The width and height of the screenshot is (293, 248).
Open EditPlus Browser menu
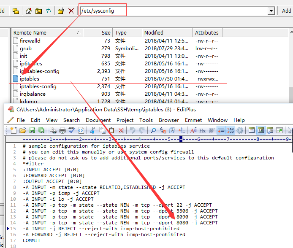(x=169, y=120)
